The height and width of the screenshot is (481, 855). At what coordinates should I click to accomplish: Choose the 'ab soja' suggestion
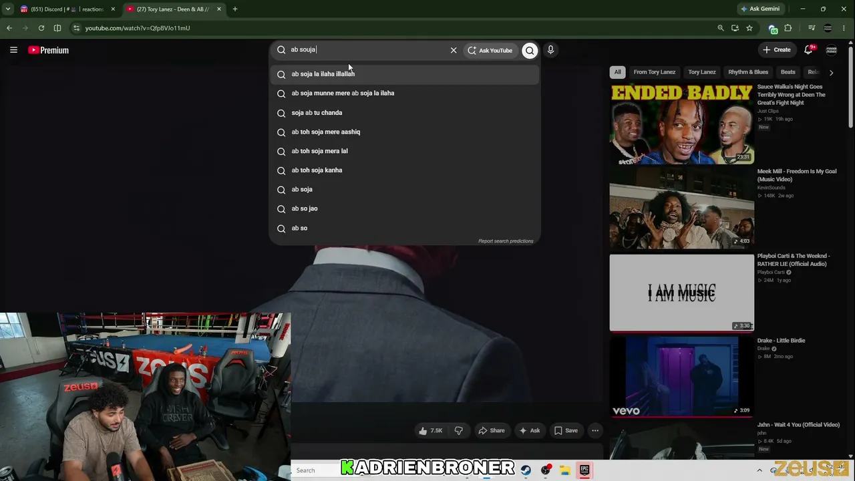coord(404,190)
